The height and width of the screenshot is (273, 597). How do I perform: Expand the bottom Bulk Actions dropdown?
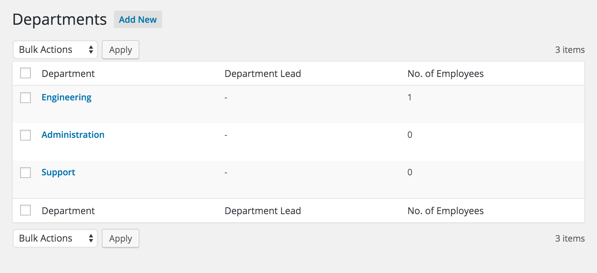pyautogui.click(x=55, y=238)
